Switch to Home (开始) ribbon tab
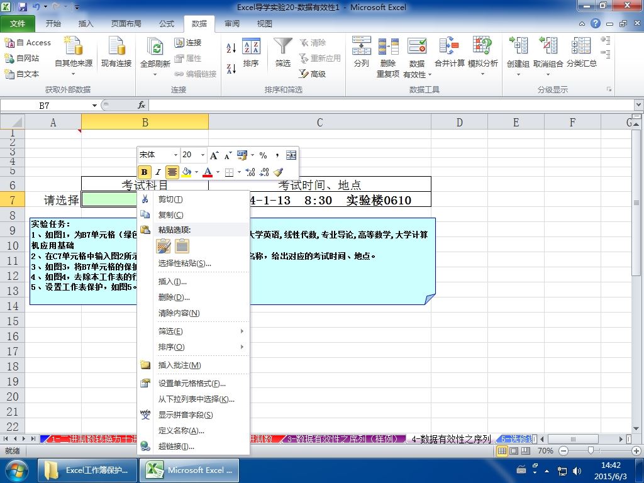The height and width of the screenshot is (483, 644). (53, 23)
